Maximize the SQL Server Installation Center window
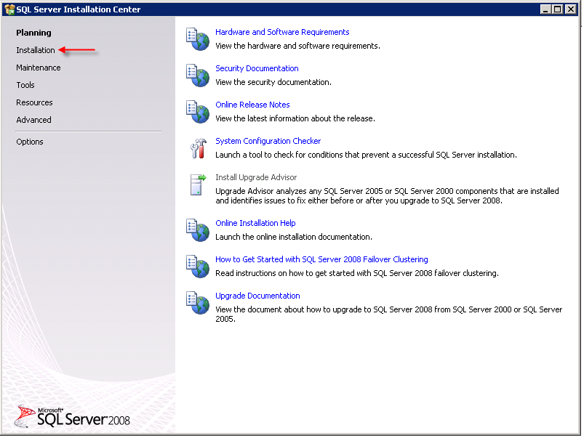 click(558, 9)
